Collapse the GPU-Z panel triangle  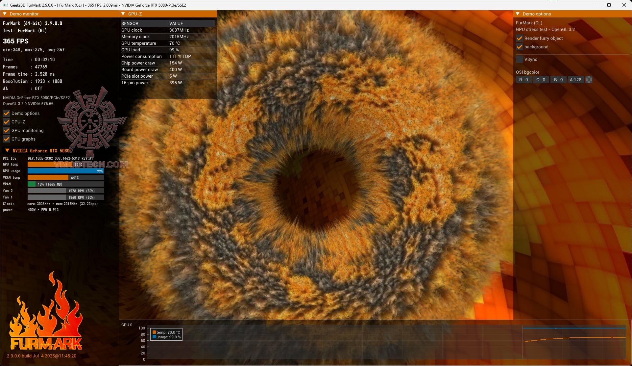[123, 14]
